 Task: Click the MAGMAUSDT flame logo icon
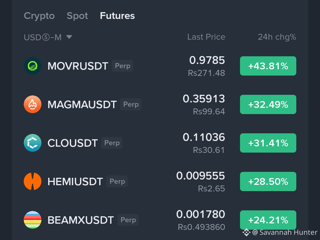pos(33,104)
